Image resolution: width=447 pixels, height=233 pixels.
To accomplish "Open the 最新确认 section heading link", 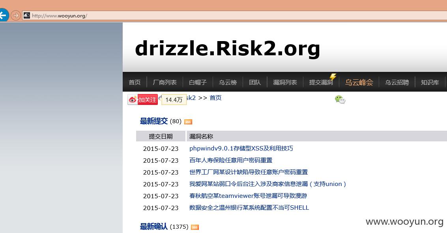I will point(153,227).
